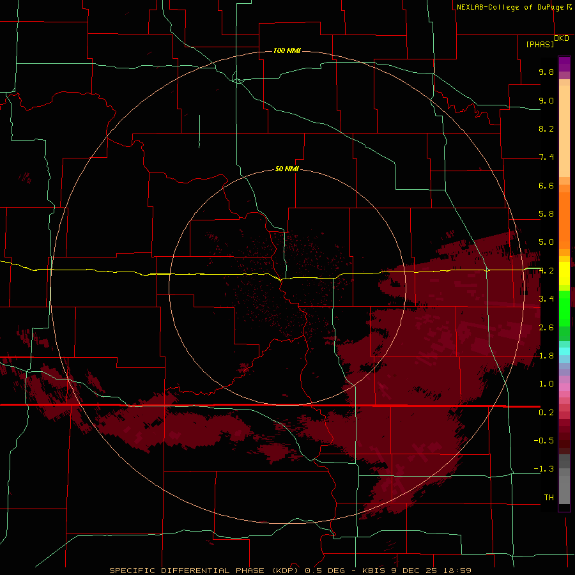575x575 pixels.
Task: Click the Specific Differential Phase (KDP) caption
Action: point(207,571)
